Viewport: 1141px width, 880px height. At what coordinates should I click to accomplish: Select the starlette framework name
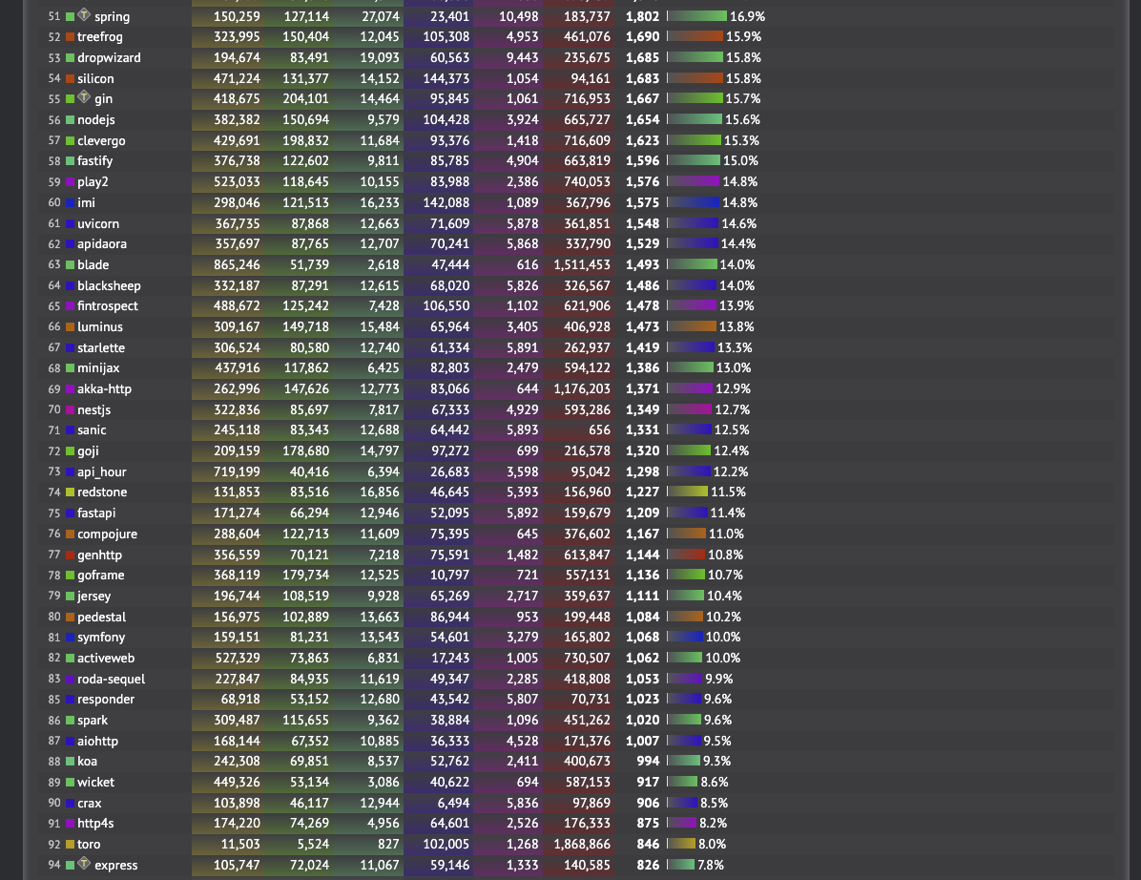click(101, 348)
